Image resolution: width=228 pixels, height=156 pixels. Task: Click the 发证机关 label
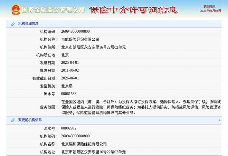48,86
